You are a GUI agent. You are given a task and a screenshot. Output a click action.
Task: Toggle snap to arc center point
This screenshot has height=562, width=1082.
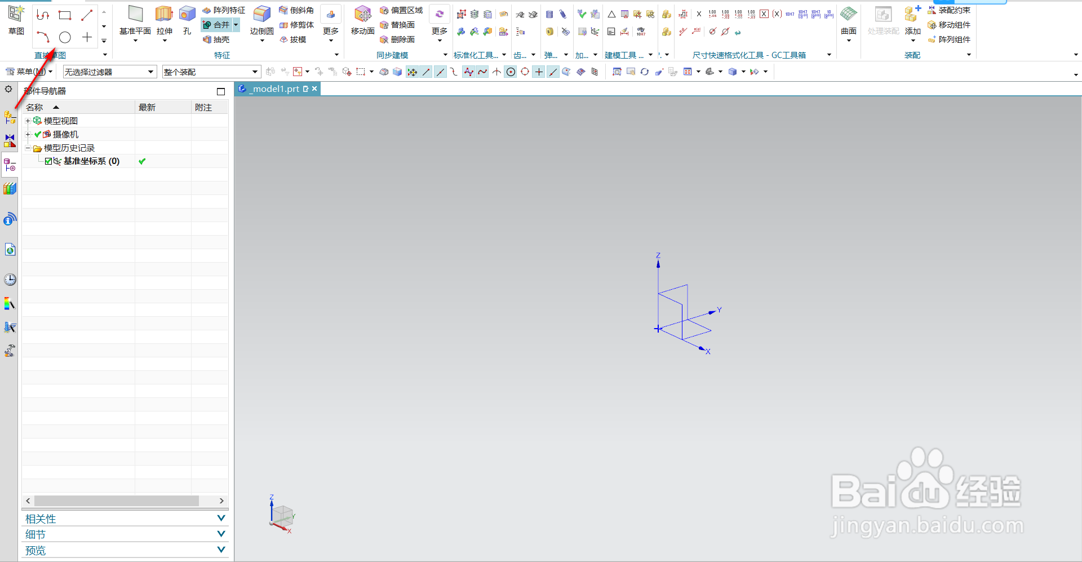click(x=511, y=72)
